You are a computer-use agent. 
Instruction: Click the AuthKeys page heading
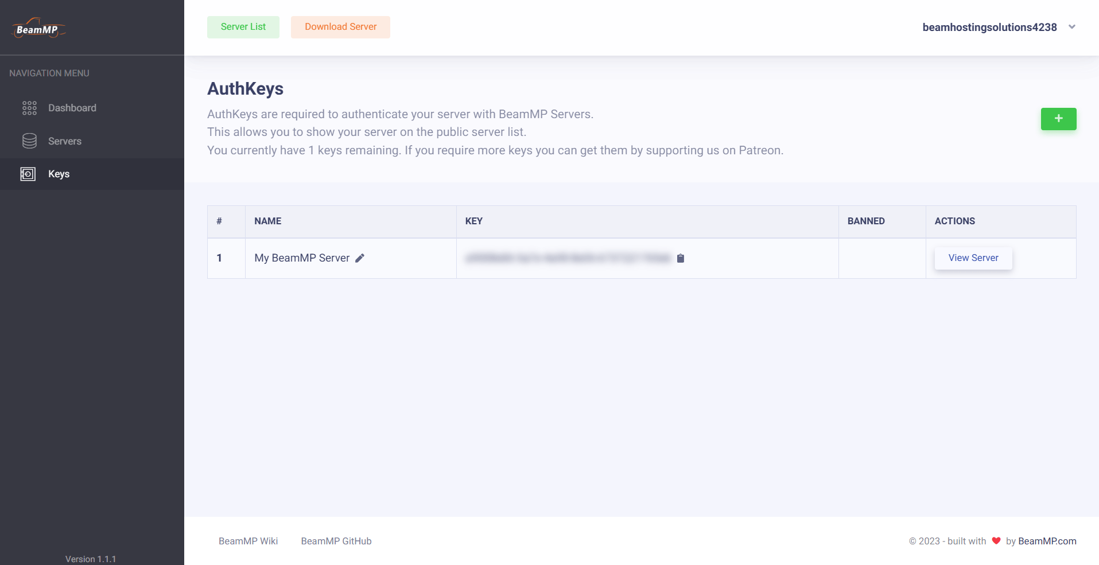(x=245, y=89)
